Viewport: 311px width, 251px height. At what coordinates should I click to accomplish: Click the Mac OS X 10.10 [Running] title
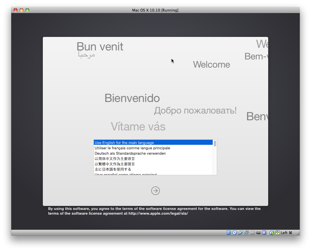[155, 10]
